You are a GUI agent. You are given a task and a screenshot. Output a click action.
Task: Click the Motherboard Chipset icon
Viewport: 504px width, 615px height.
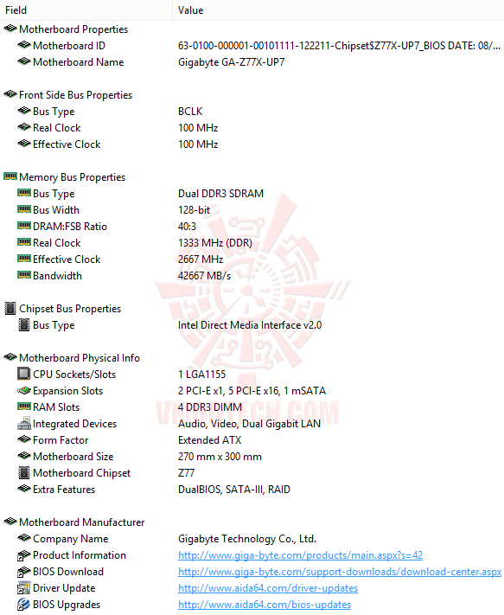(x=24, y=473)
